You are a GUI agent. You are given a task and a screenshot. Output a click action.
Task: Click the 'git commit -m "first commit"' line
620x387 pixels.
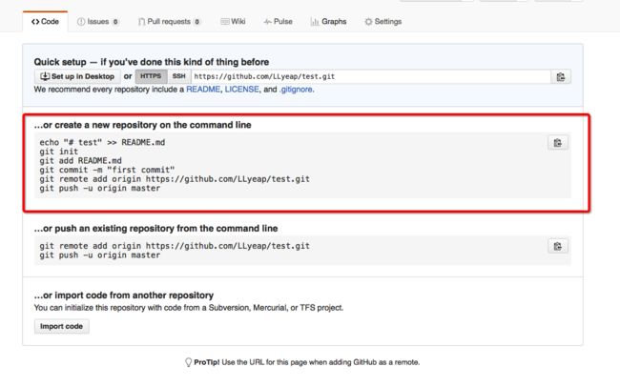[x=107, y=170]
